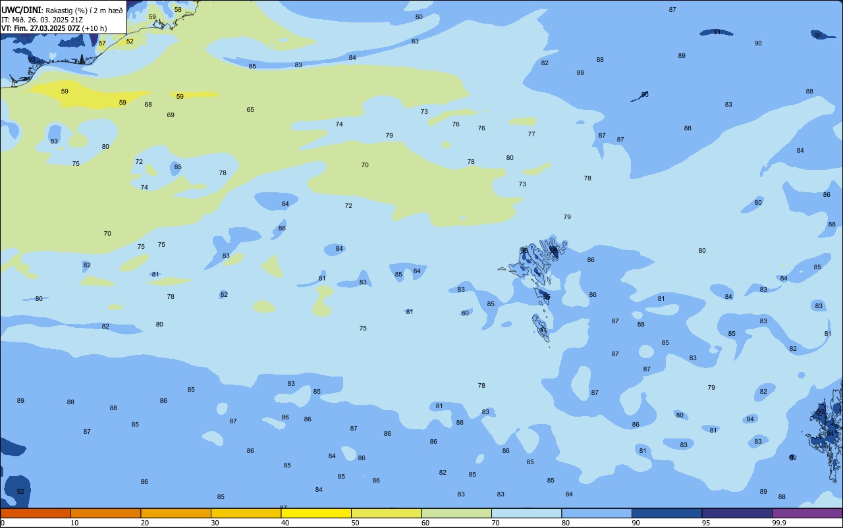Click the 0 tick label on the color scale

[3, 523]
